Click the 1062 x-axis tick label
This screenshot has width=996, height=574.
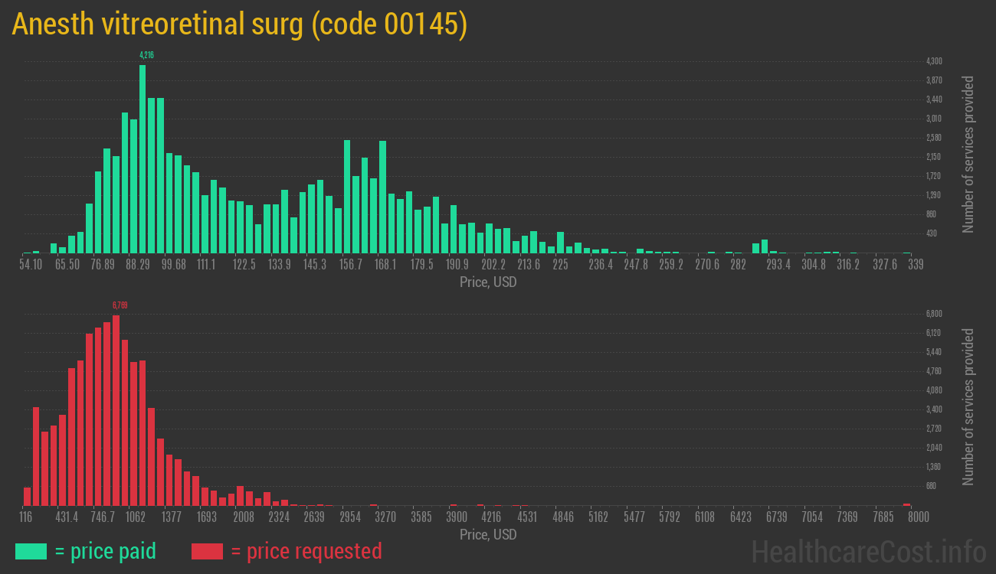(136, 517)
